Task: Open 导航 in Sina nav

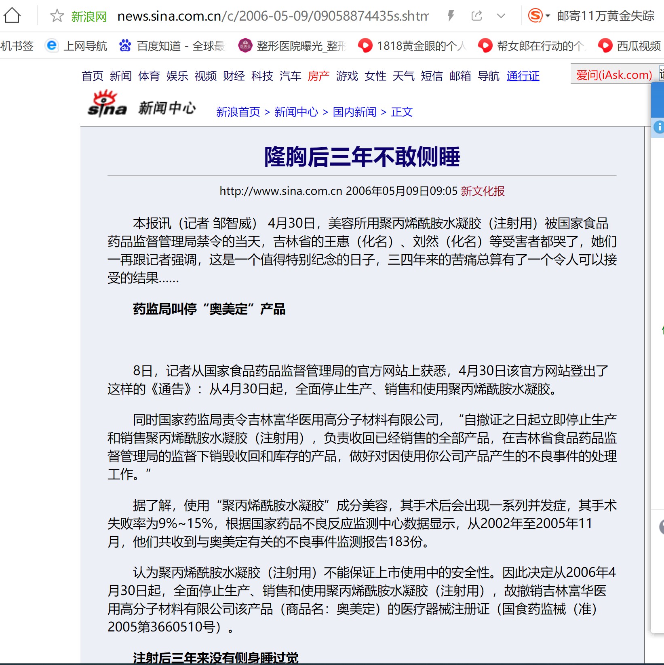Action: click(x=489, y=76)
